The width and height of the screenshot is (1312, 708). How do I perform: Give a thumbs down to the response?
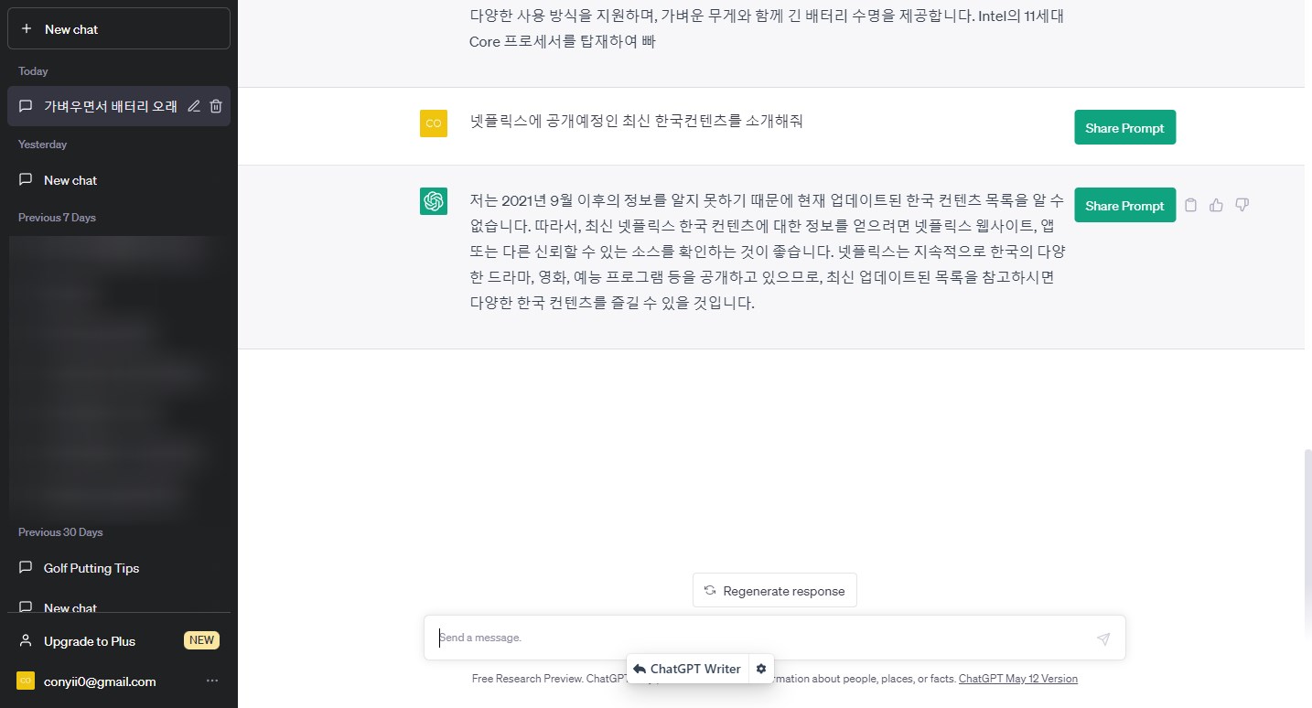(x=1242, y=205)
